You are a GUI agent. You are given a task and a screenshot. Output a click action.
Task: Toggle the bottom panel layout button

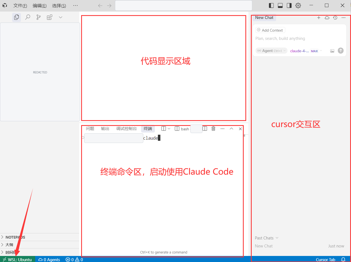pyautogui.click(x=280, y=5)
